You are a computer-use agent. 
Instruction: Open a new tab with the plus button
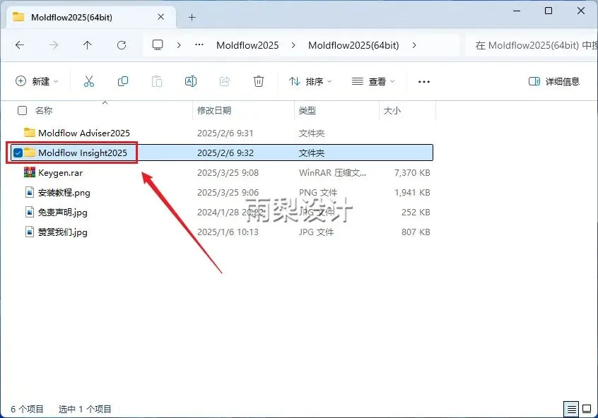coord(192,17)
